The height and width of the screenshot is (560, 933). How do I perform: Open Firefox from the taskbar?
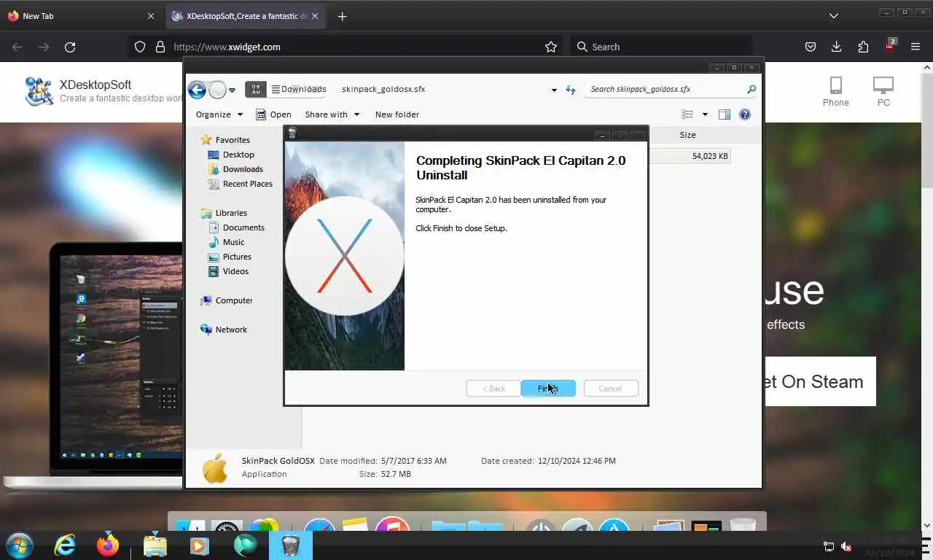pos(108,545)
